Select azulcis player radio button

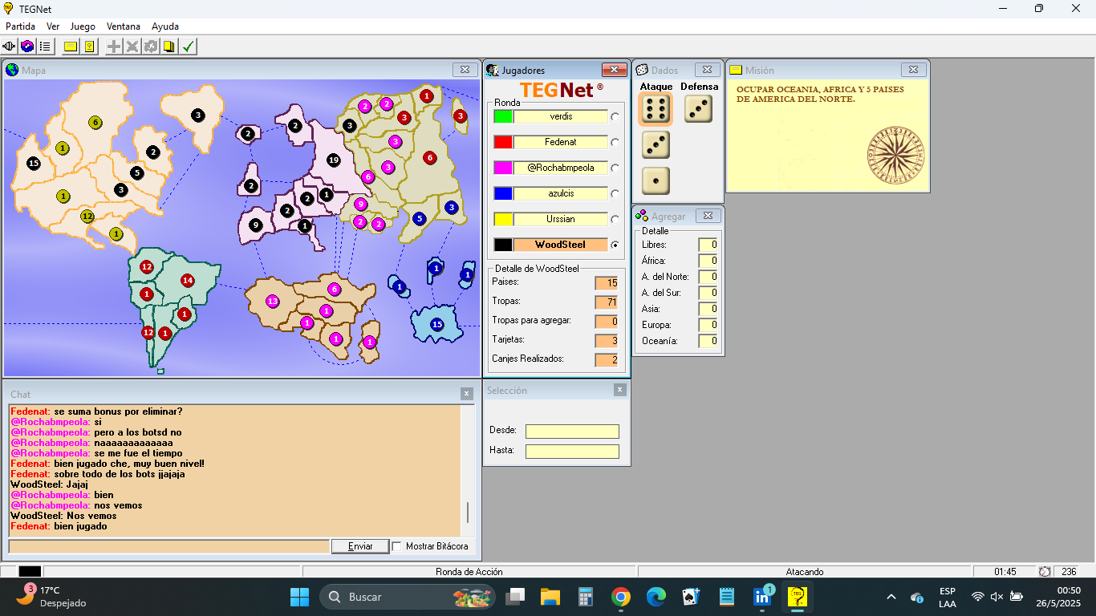(615, 193)
